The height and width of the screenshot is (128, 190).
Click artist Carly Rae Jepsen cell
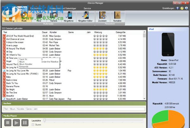[57, 99]
